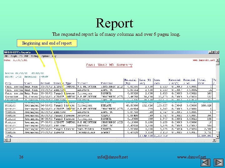Click the info@dansoft.net email link
The height and width of the screenshot is (168, 225).
pos(112,157)
